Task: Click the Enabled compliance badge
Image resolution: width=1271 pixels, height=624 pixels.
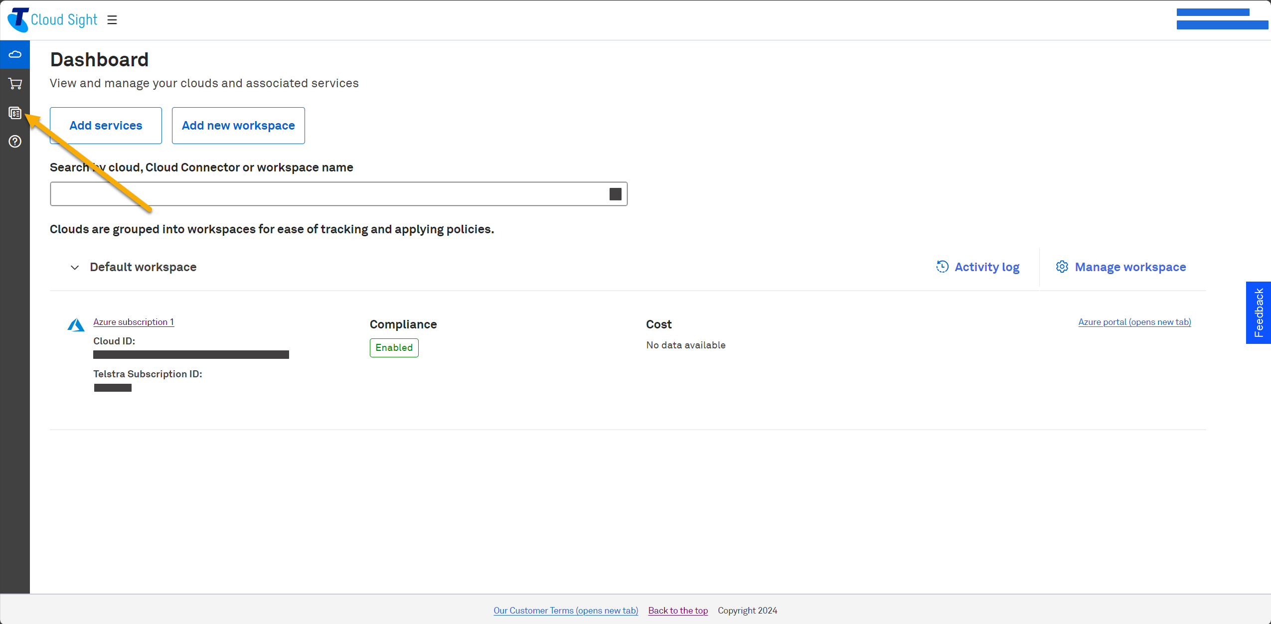Action: click(x=394, y=348)
